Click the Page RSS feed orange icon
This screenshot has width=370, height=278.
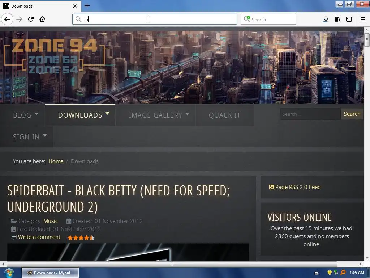(x=271, y=187)
